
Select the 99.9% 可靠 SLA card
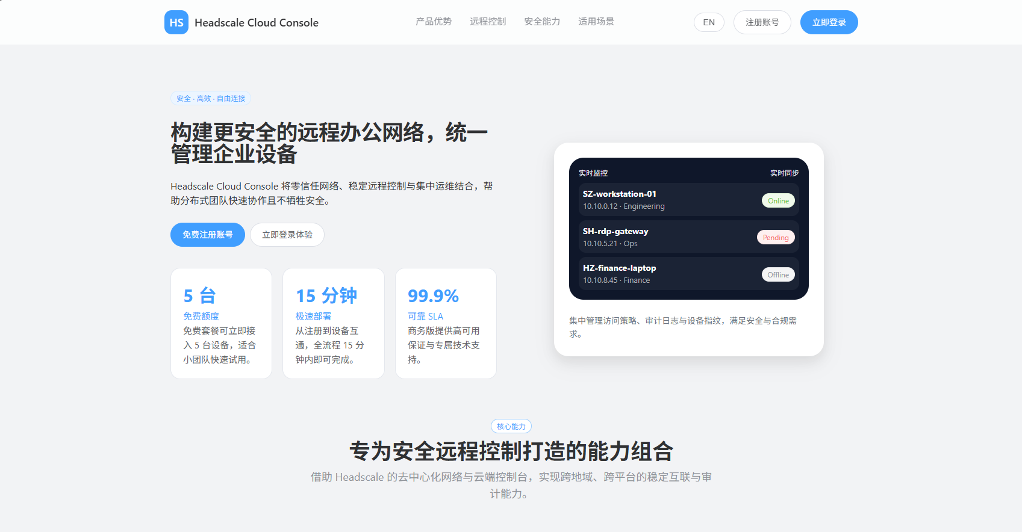(446, 323)
